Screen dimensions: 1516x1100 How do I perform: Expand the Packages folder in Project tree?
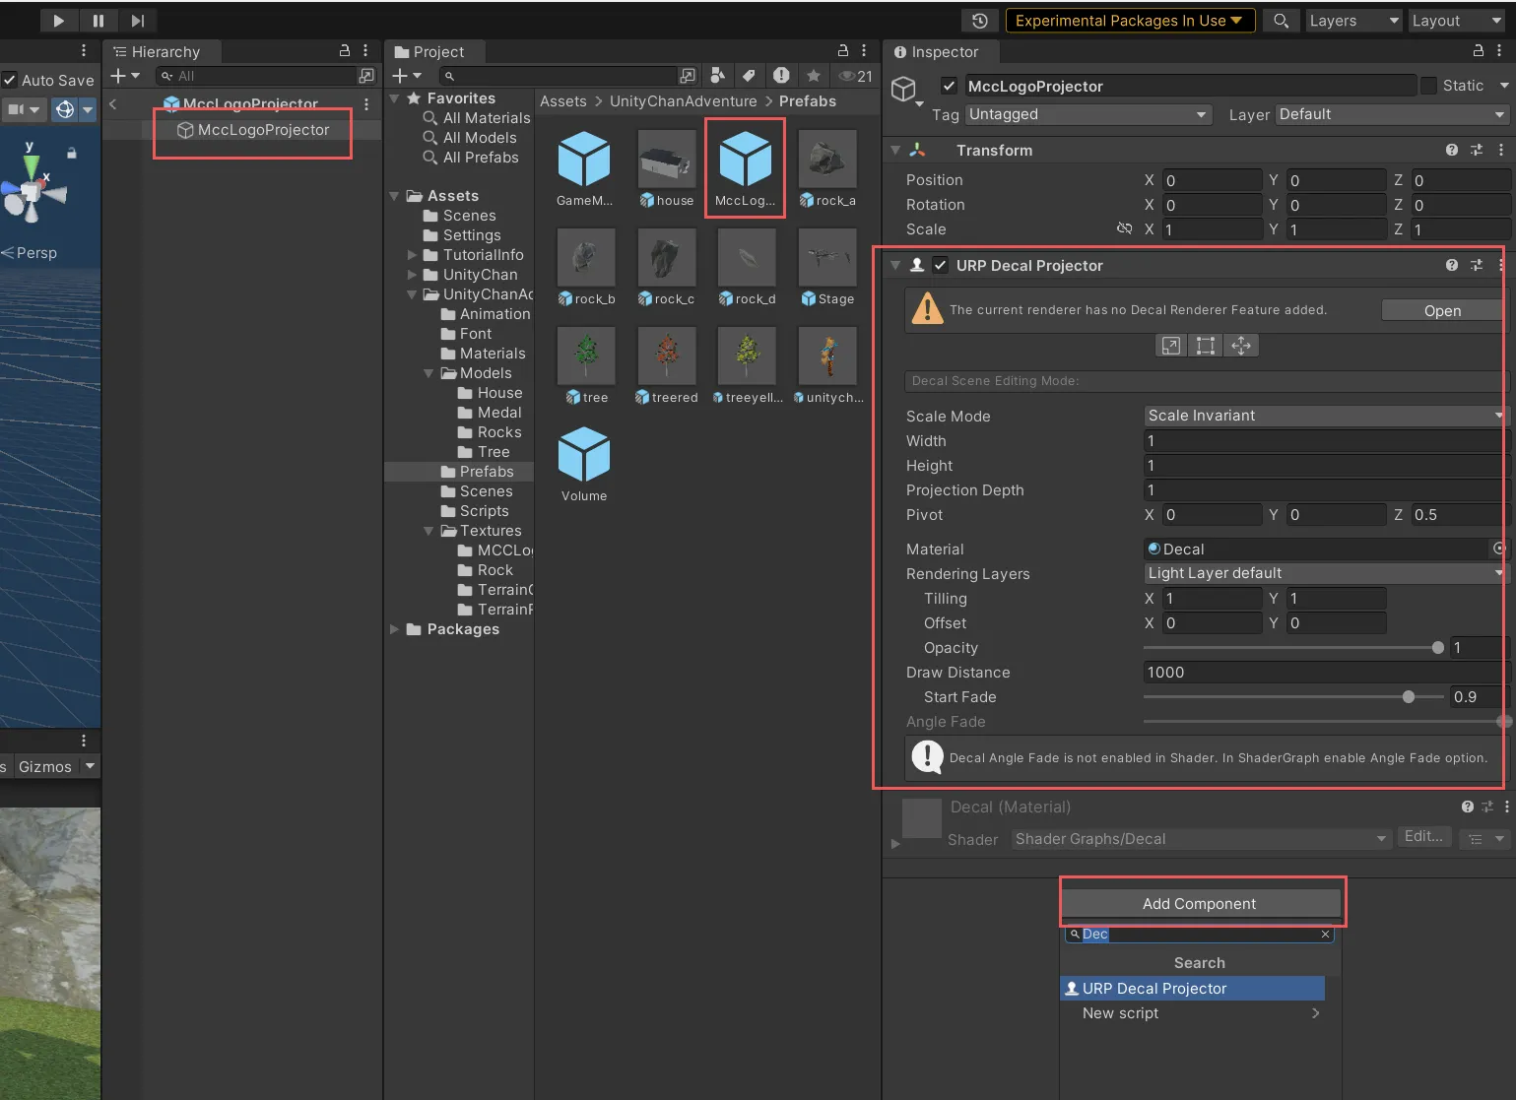[395, 629]
